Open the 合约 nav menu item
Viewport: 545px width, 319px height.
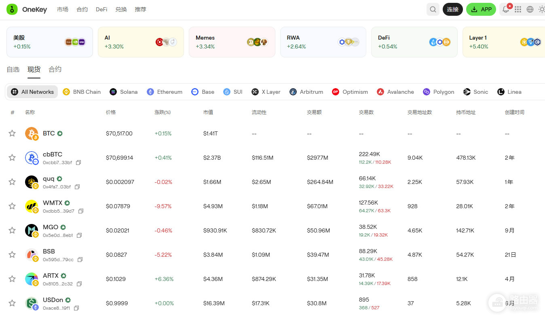(x=82, y=9)
